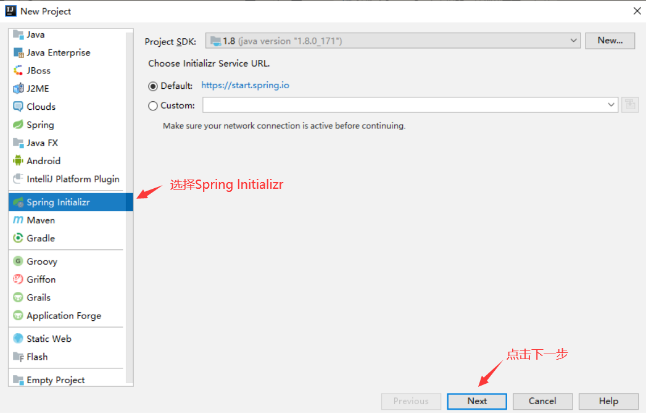The height and width of the screenshot is (414, 646).
Task: Select the Default service URL radio button
Action: click(x=153, y=86)
